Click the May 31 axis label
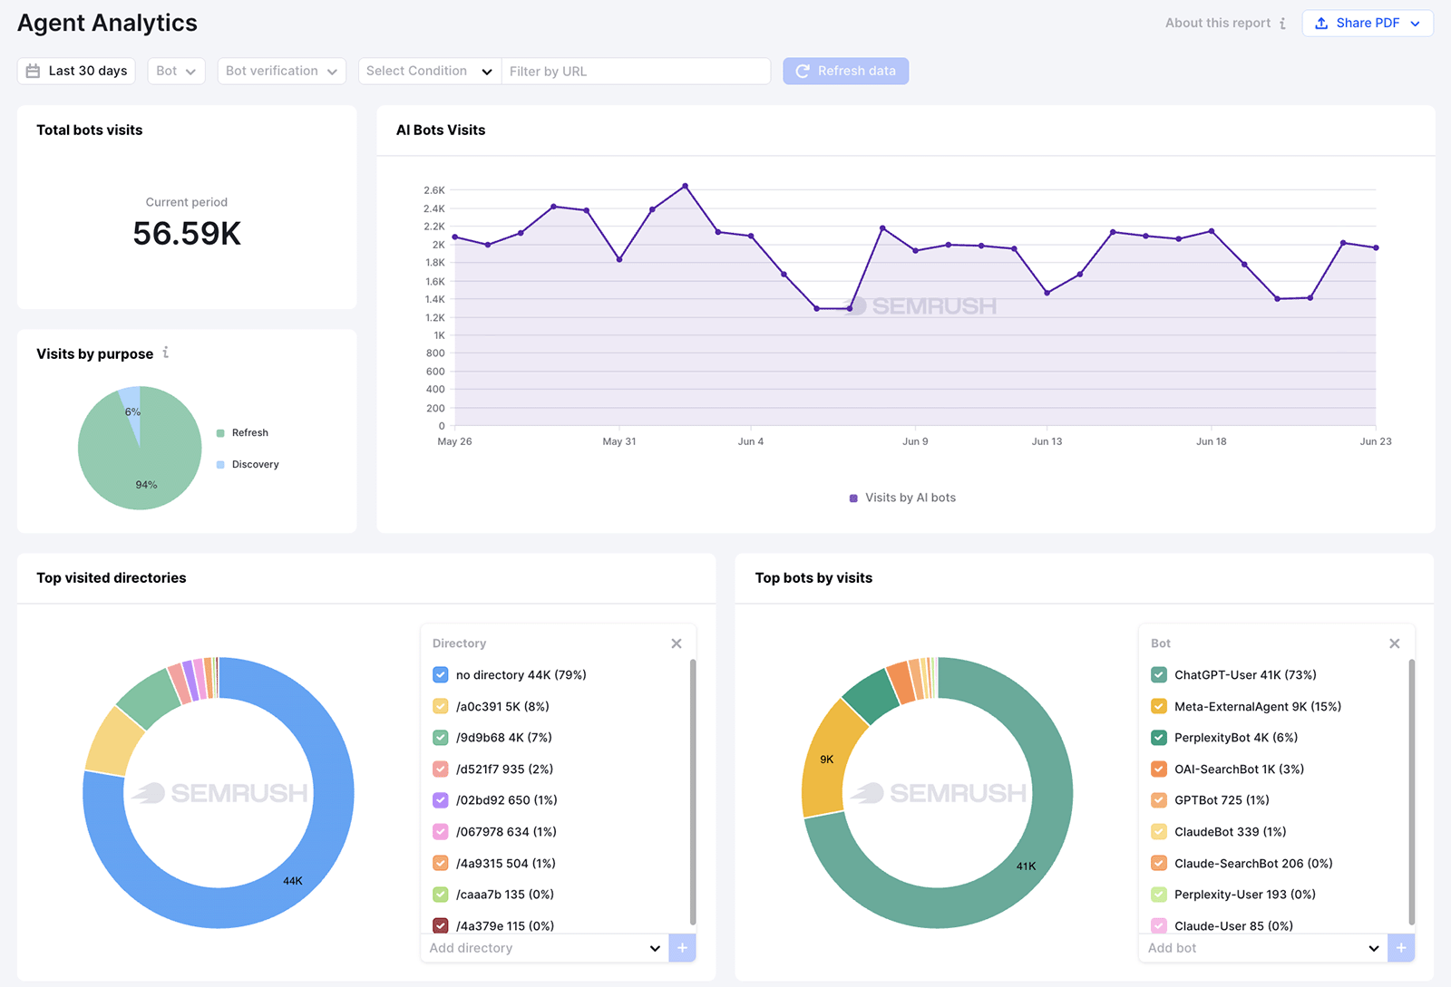Image resolution: width=1451 pixels, height=987 pixels. coord(619,441)
